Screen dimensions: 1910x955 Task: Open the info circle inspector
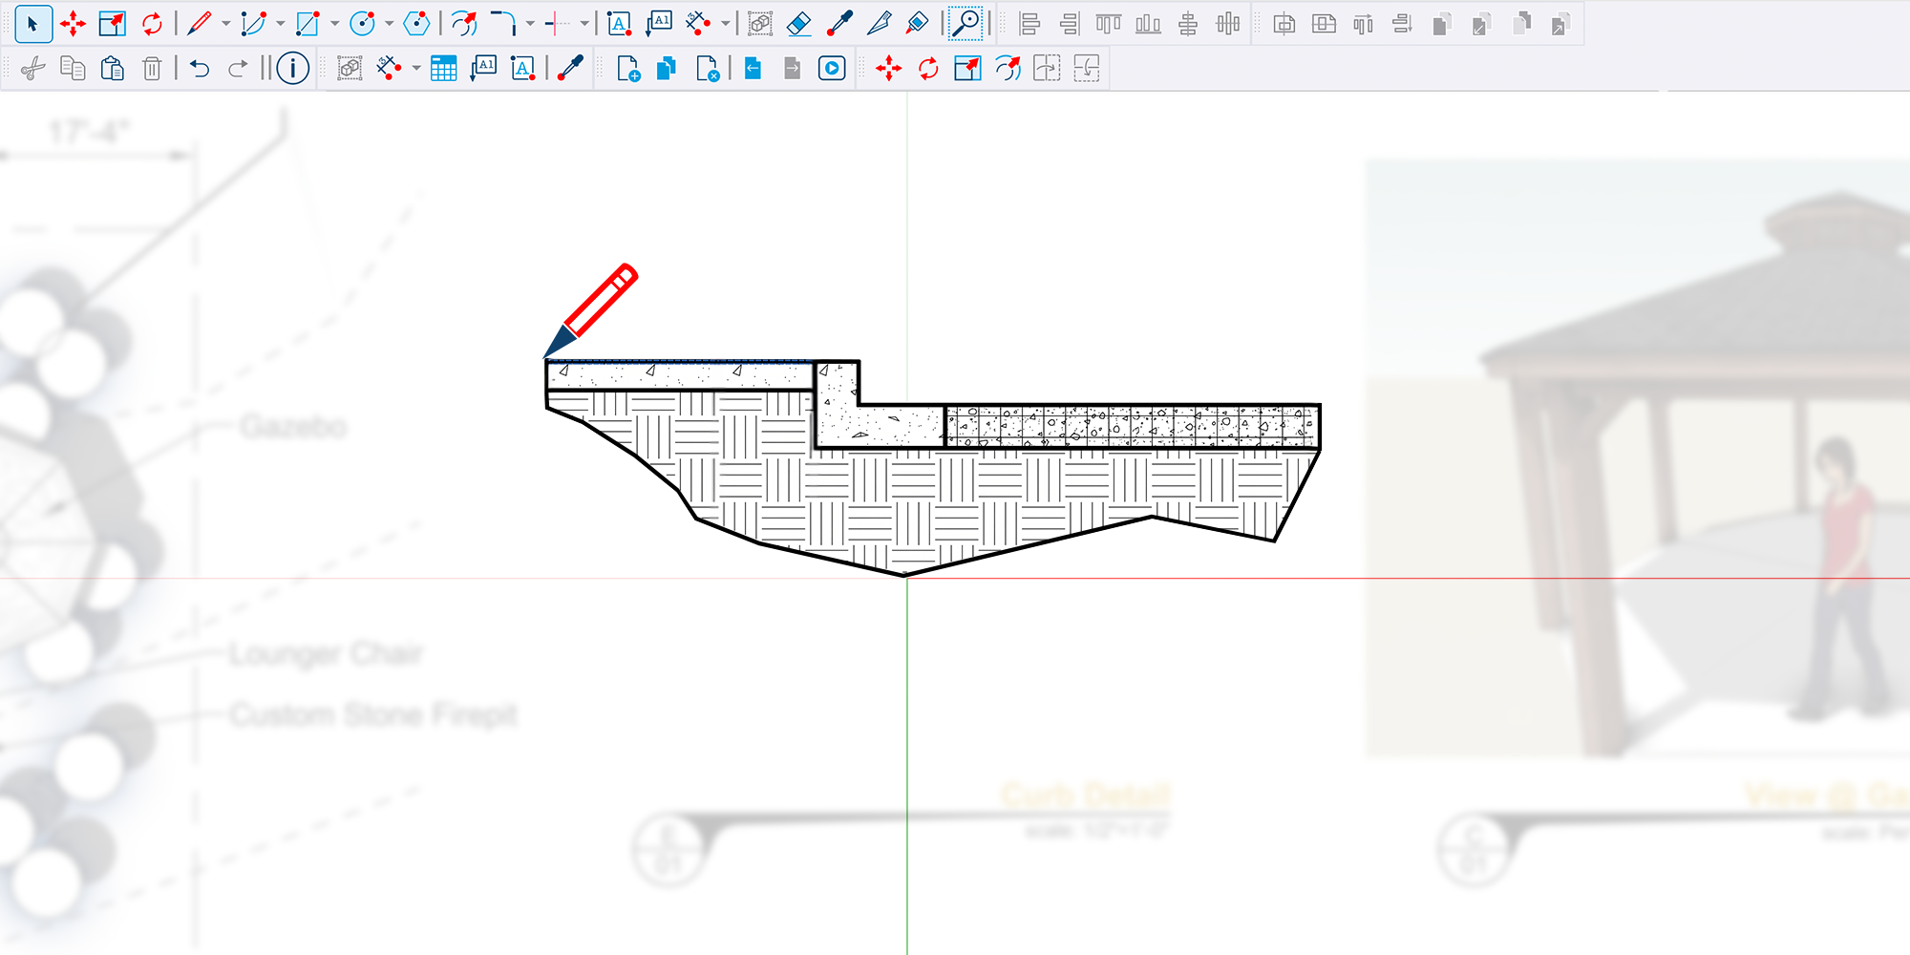pyautogui.click(x=293, y=69)
